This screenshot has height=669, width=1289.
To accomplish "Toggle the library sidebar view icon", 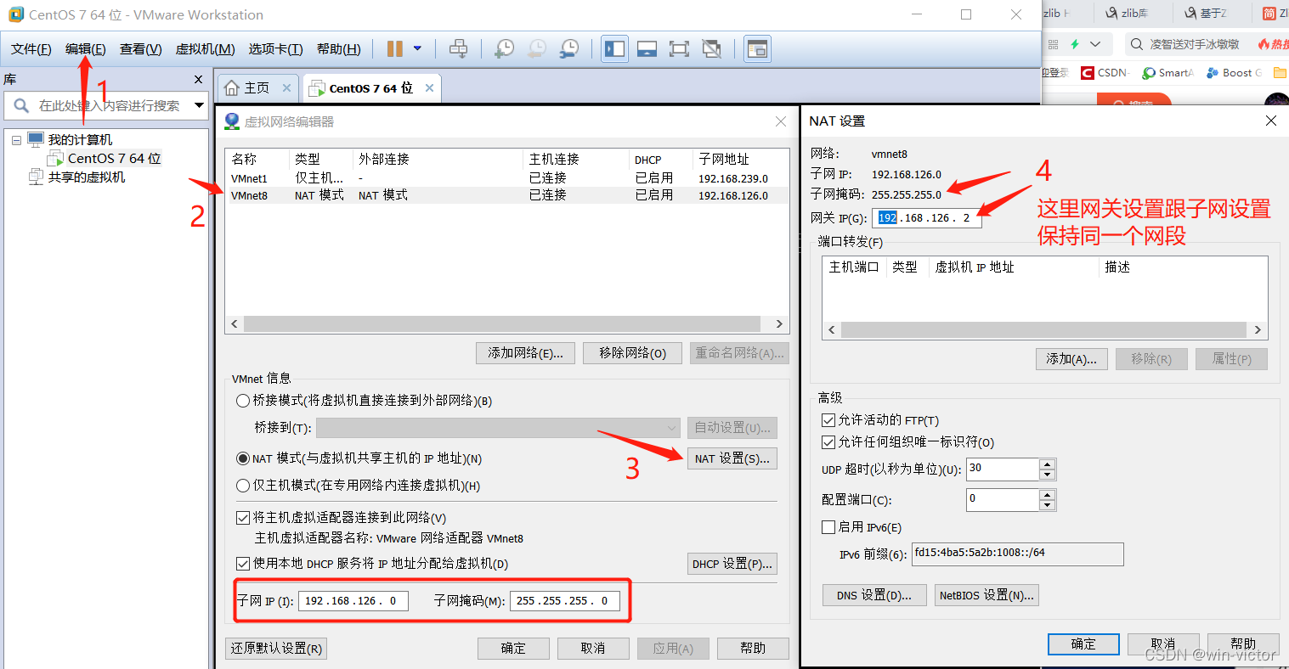I will point(614,49).
